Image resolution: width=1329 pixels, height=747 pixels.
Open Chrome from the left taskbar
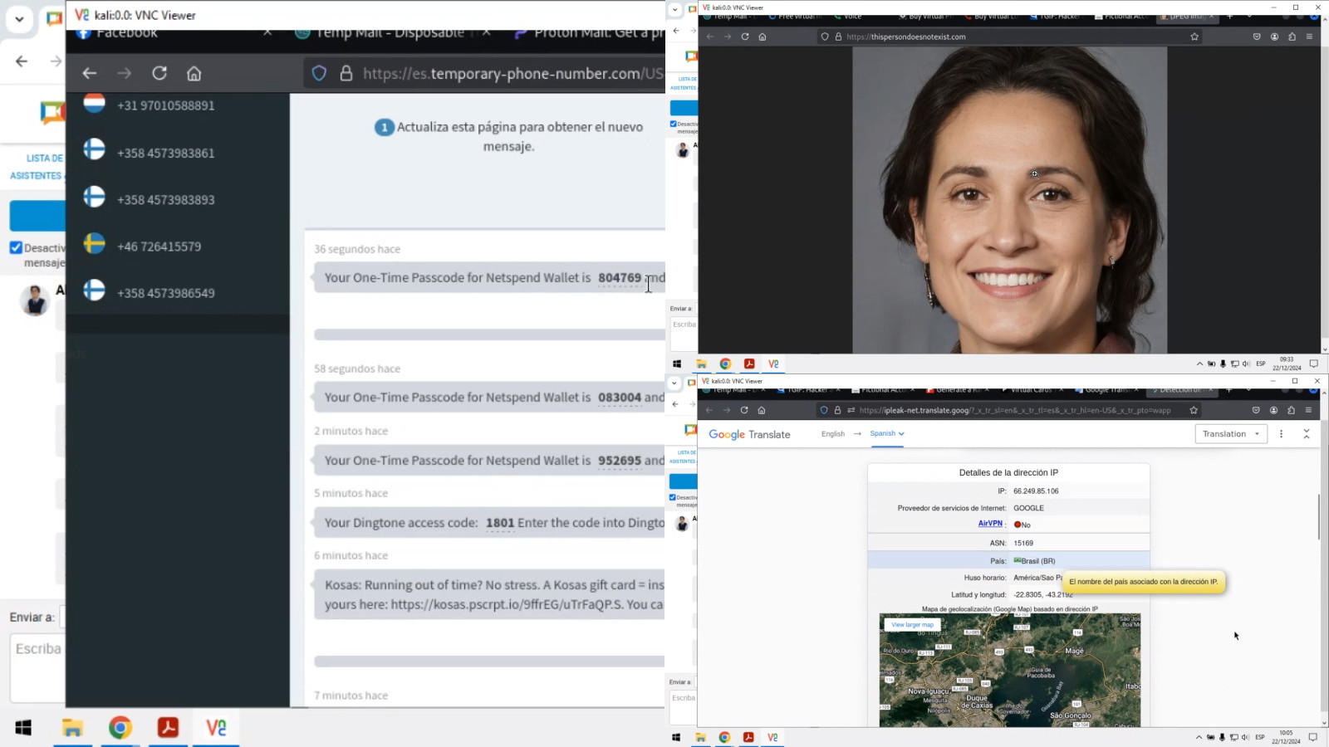coord(120,728)
